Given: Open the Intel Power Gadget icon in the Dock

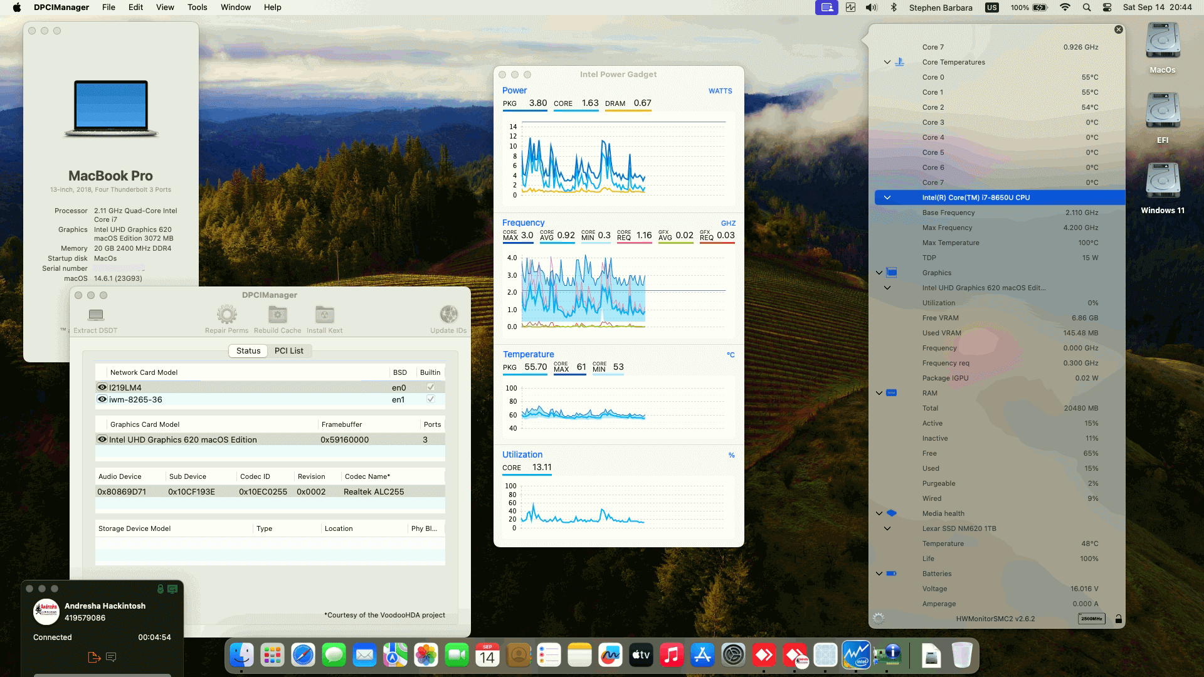Looking at the screenshot, I should [x=857, y=655].
